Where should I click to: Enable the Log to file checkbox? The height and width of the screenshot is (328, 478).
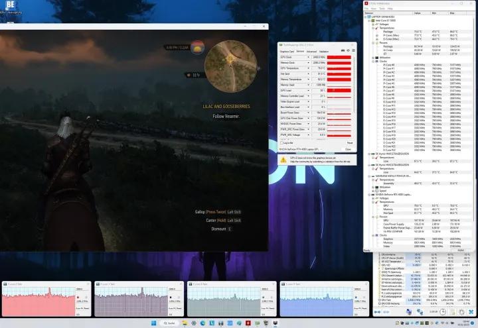click(281, 142)
